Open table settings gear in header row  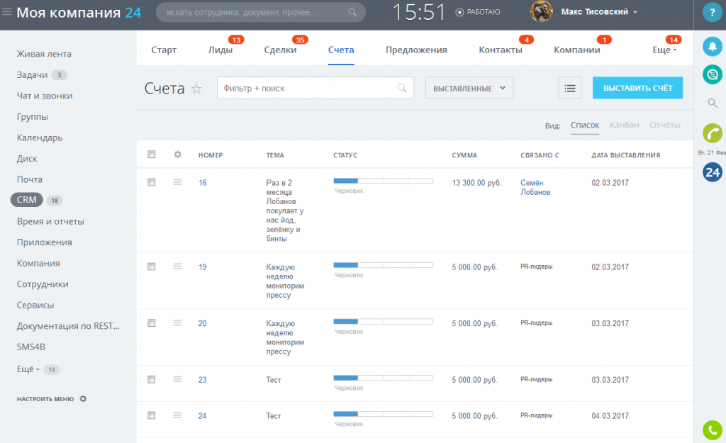click(x=177, y=155)
